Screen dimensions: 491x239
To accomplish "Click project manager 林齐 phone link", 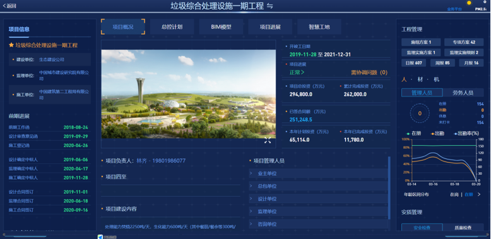I will pos(161,161).
